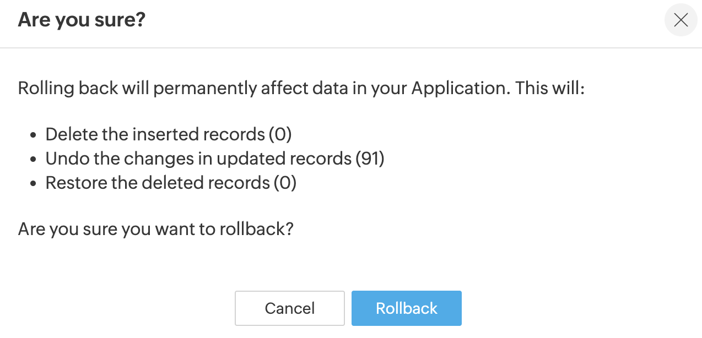This screenshot has height=338, width=702.
Task: Click the "Are you sure?" dialog title
Action: 82,20
